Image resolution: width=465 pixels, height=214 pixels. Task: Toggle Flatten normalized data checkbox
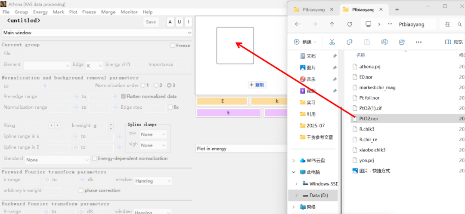click(124, 96)
